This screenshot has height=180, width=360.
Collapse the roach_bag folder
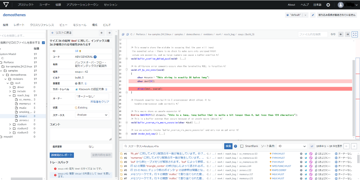(x=10, y=95)
